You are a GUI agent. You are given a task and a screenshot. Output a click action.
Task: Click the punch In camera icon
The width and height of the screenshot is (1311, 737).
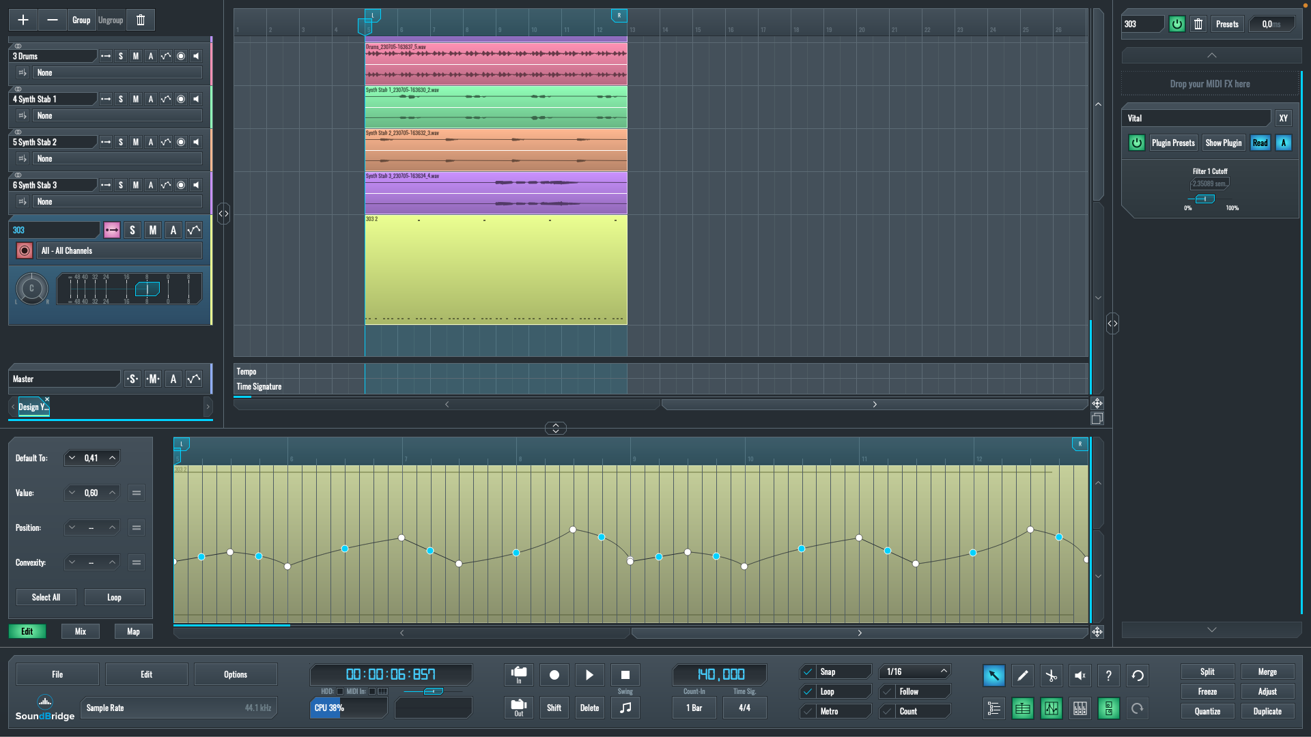[x=519, y=675]
